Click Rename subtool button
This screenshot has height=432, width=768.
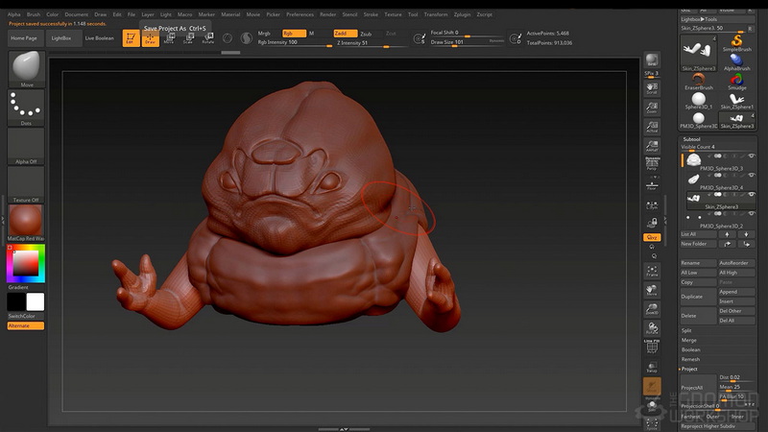(699, 263)
